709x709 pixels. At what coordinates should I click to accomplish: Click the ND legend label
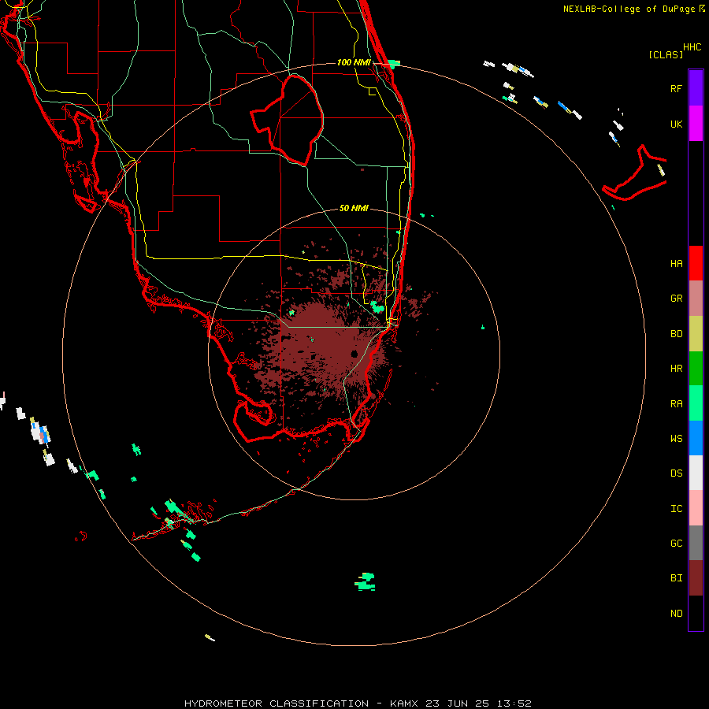coord(676,614)
